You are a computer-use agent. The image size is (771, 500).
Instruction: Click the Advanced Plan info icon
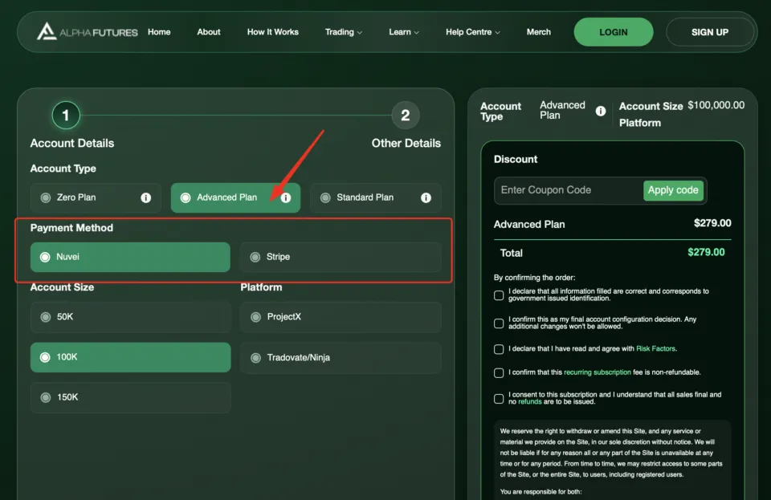click(x=286, y=197)
